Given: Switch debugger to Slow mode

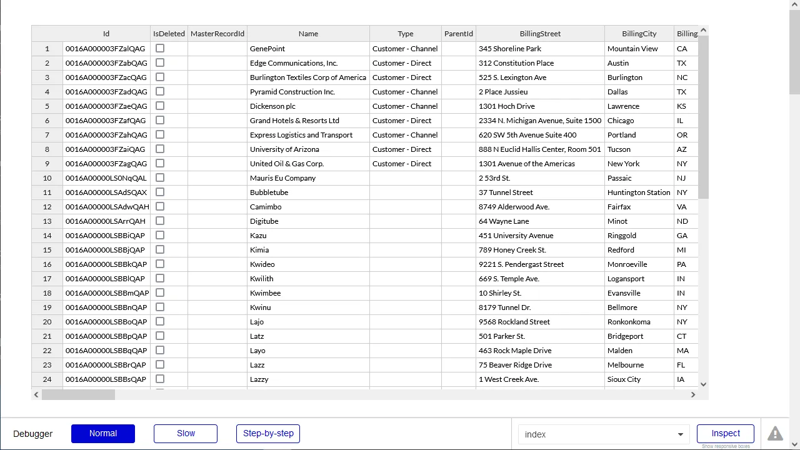Looking at the screenshot, I should 186,434.
